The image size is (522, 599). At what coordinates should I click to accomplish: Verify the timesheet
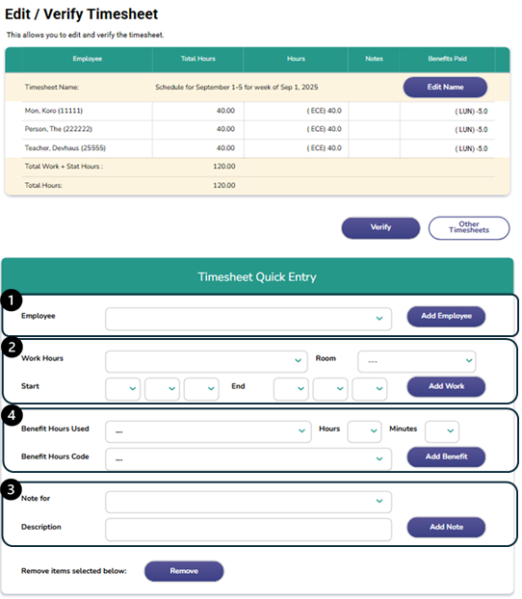pyautogui.click(x=380, y=227)
